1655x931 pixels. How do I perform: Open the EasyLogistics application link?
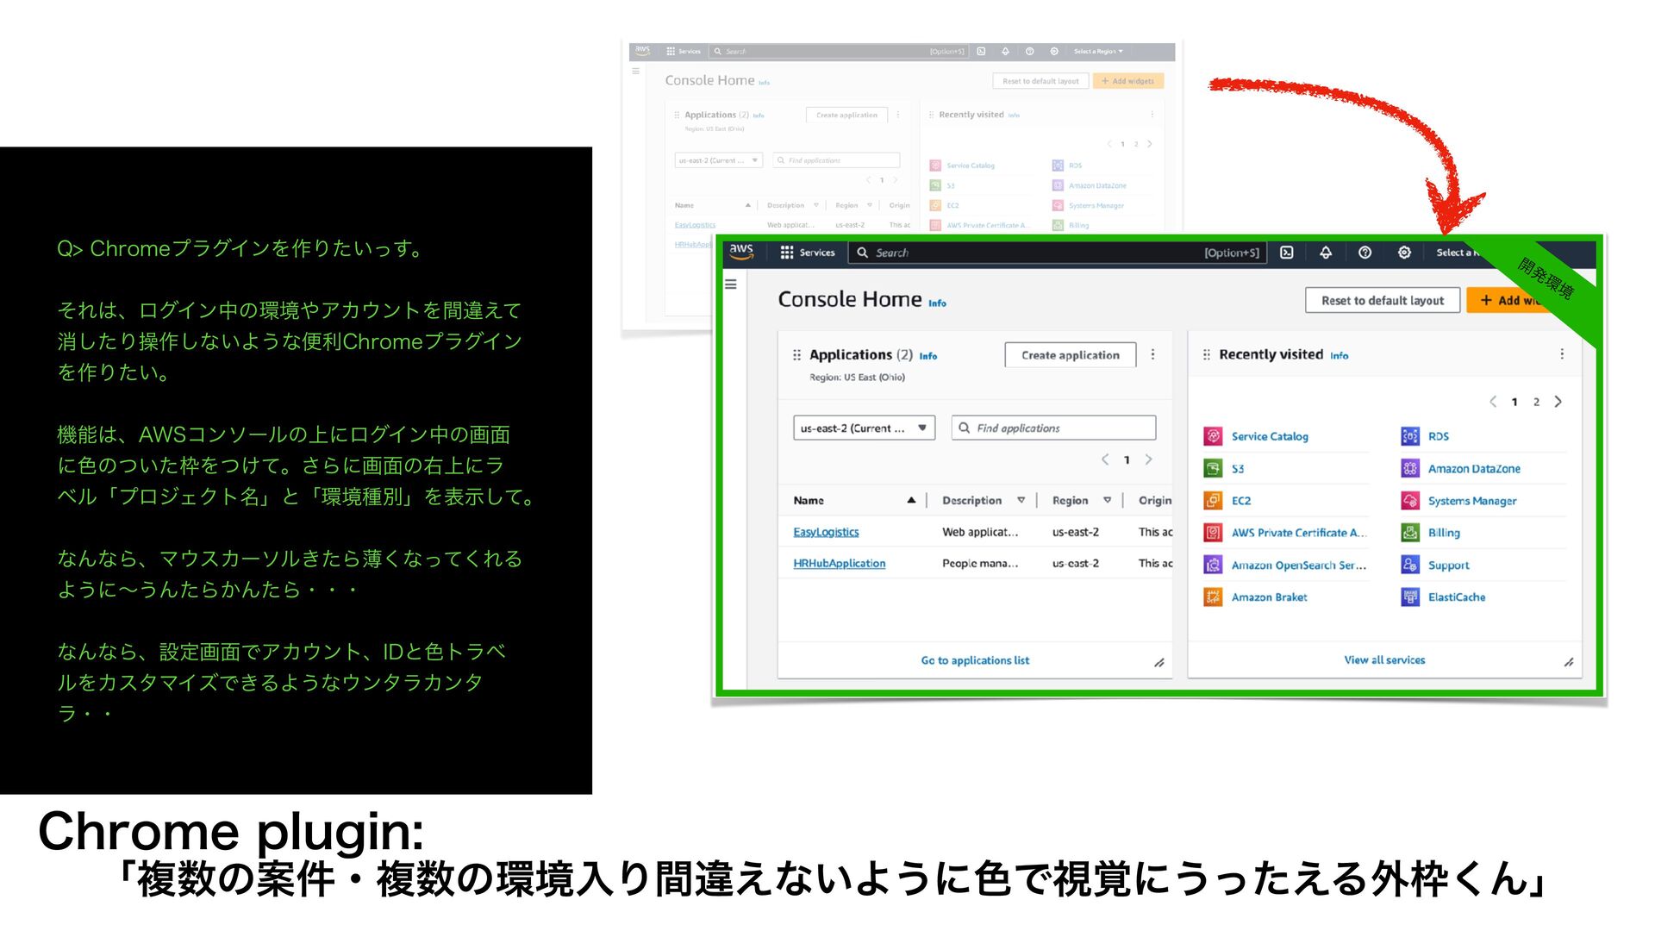[x=826, y=532]
